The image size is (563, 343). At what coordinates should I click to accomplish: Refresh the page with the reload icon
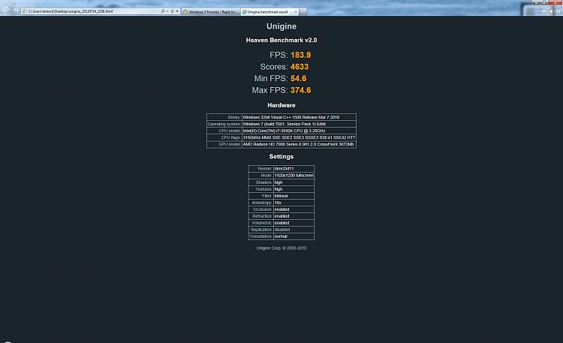(173, 11)
